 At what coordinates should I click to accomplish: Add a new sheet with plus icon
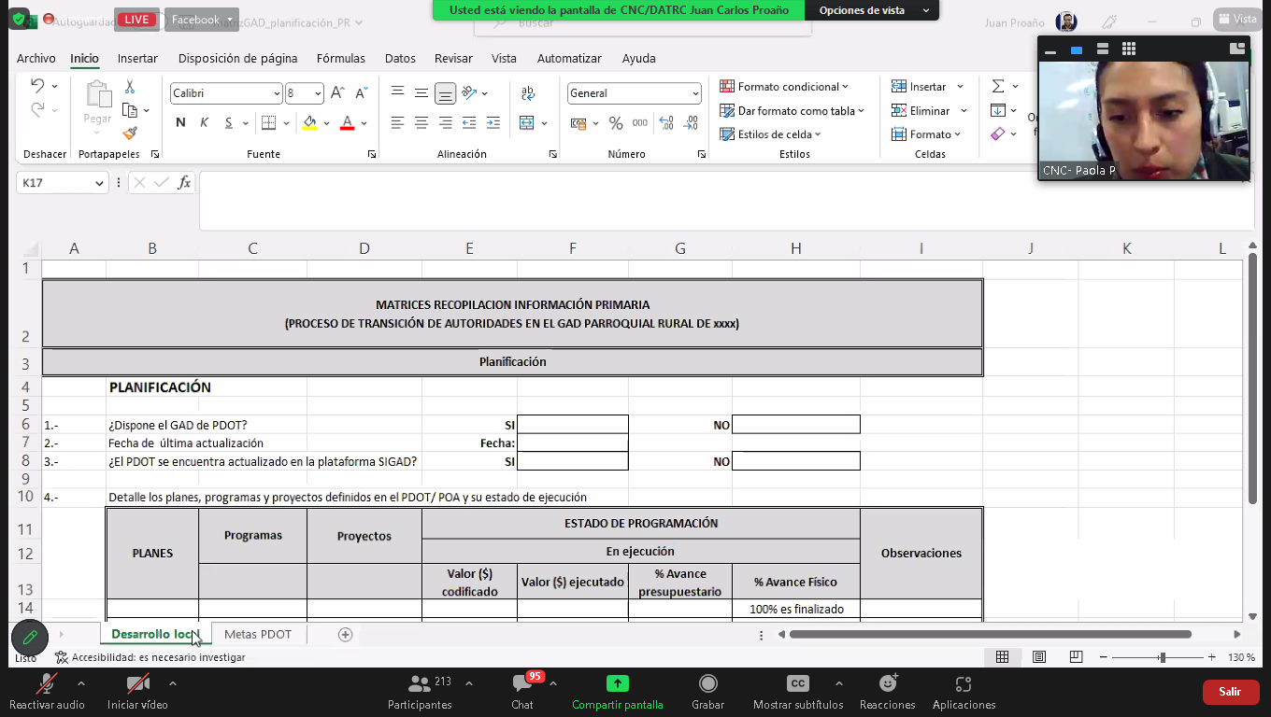pyautogui.click(x=345, y=635)
